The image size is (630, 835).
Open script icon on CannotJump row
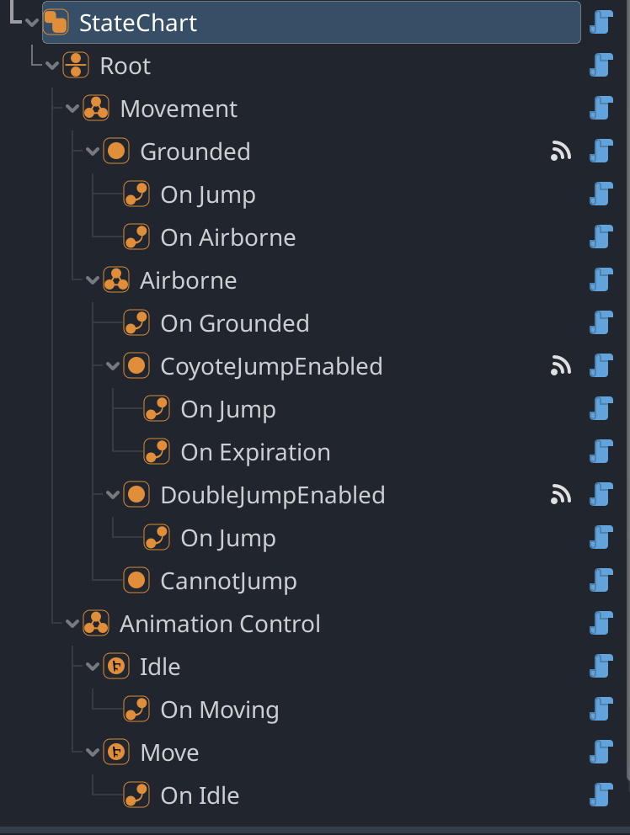pyautogui.click(x=601, y=581)
